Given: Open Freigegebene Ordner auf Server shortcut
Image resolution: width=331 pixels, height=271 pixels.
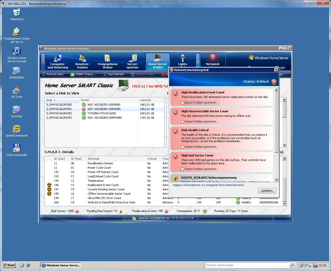Looking at the screenshot, I should click(x=17, y=35).
